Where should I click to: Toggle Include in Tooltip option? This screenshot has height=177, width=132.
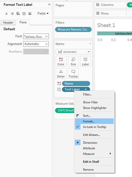94,127
